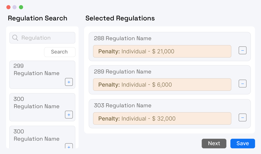Viewport: 261px width, 154px height.
Task: Close window with the red button
Action: pyautogui.click(x=8, y=7)
